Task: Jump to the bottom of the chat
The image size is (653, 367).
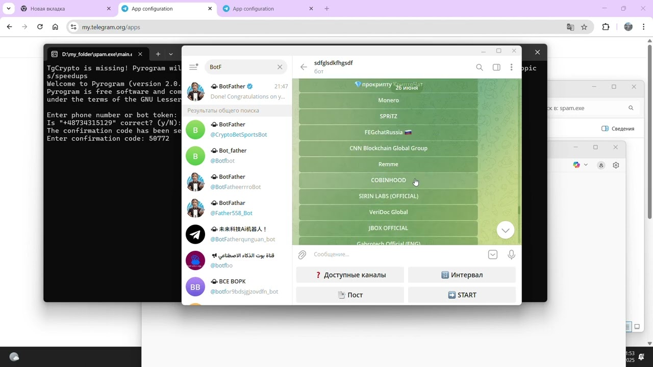Action: pyautogui.click(x=505, y=230)
